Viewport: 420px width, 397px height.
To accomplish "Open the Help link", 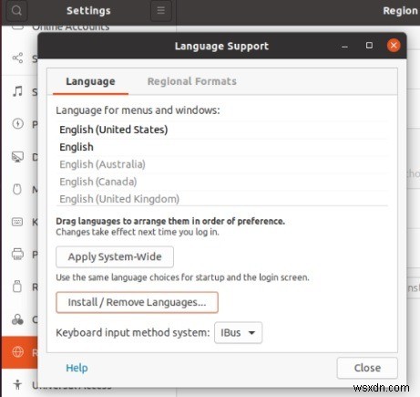I will [x=77, y=368].
